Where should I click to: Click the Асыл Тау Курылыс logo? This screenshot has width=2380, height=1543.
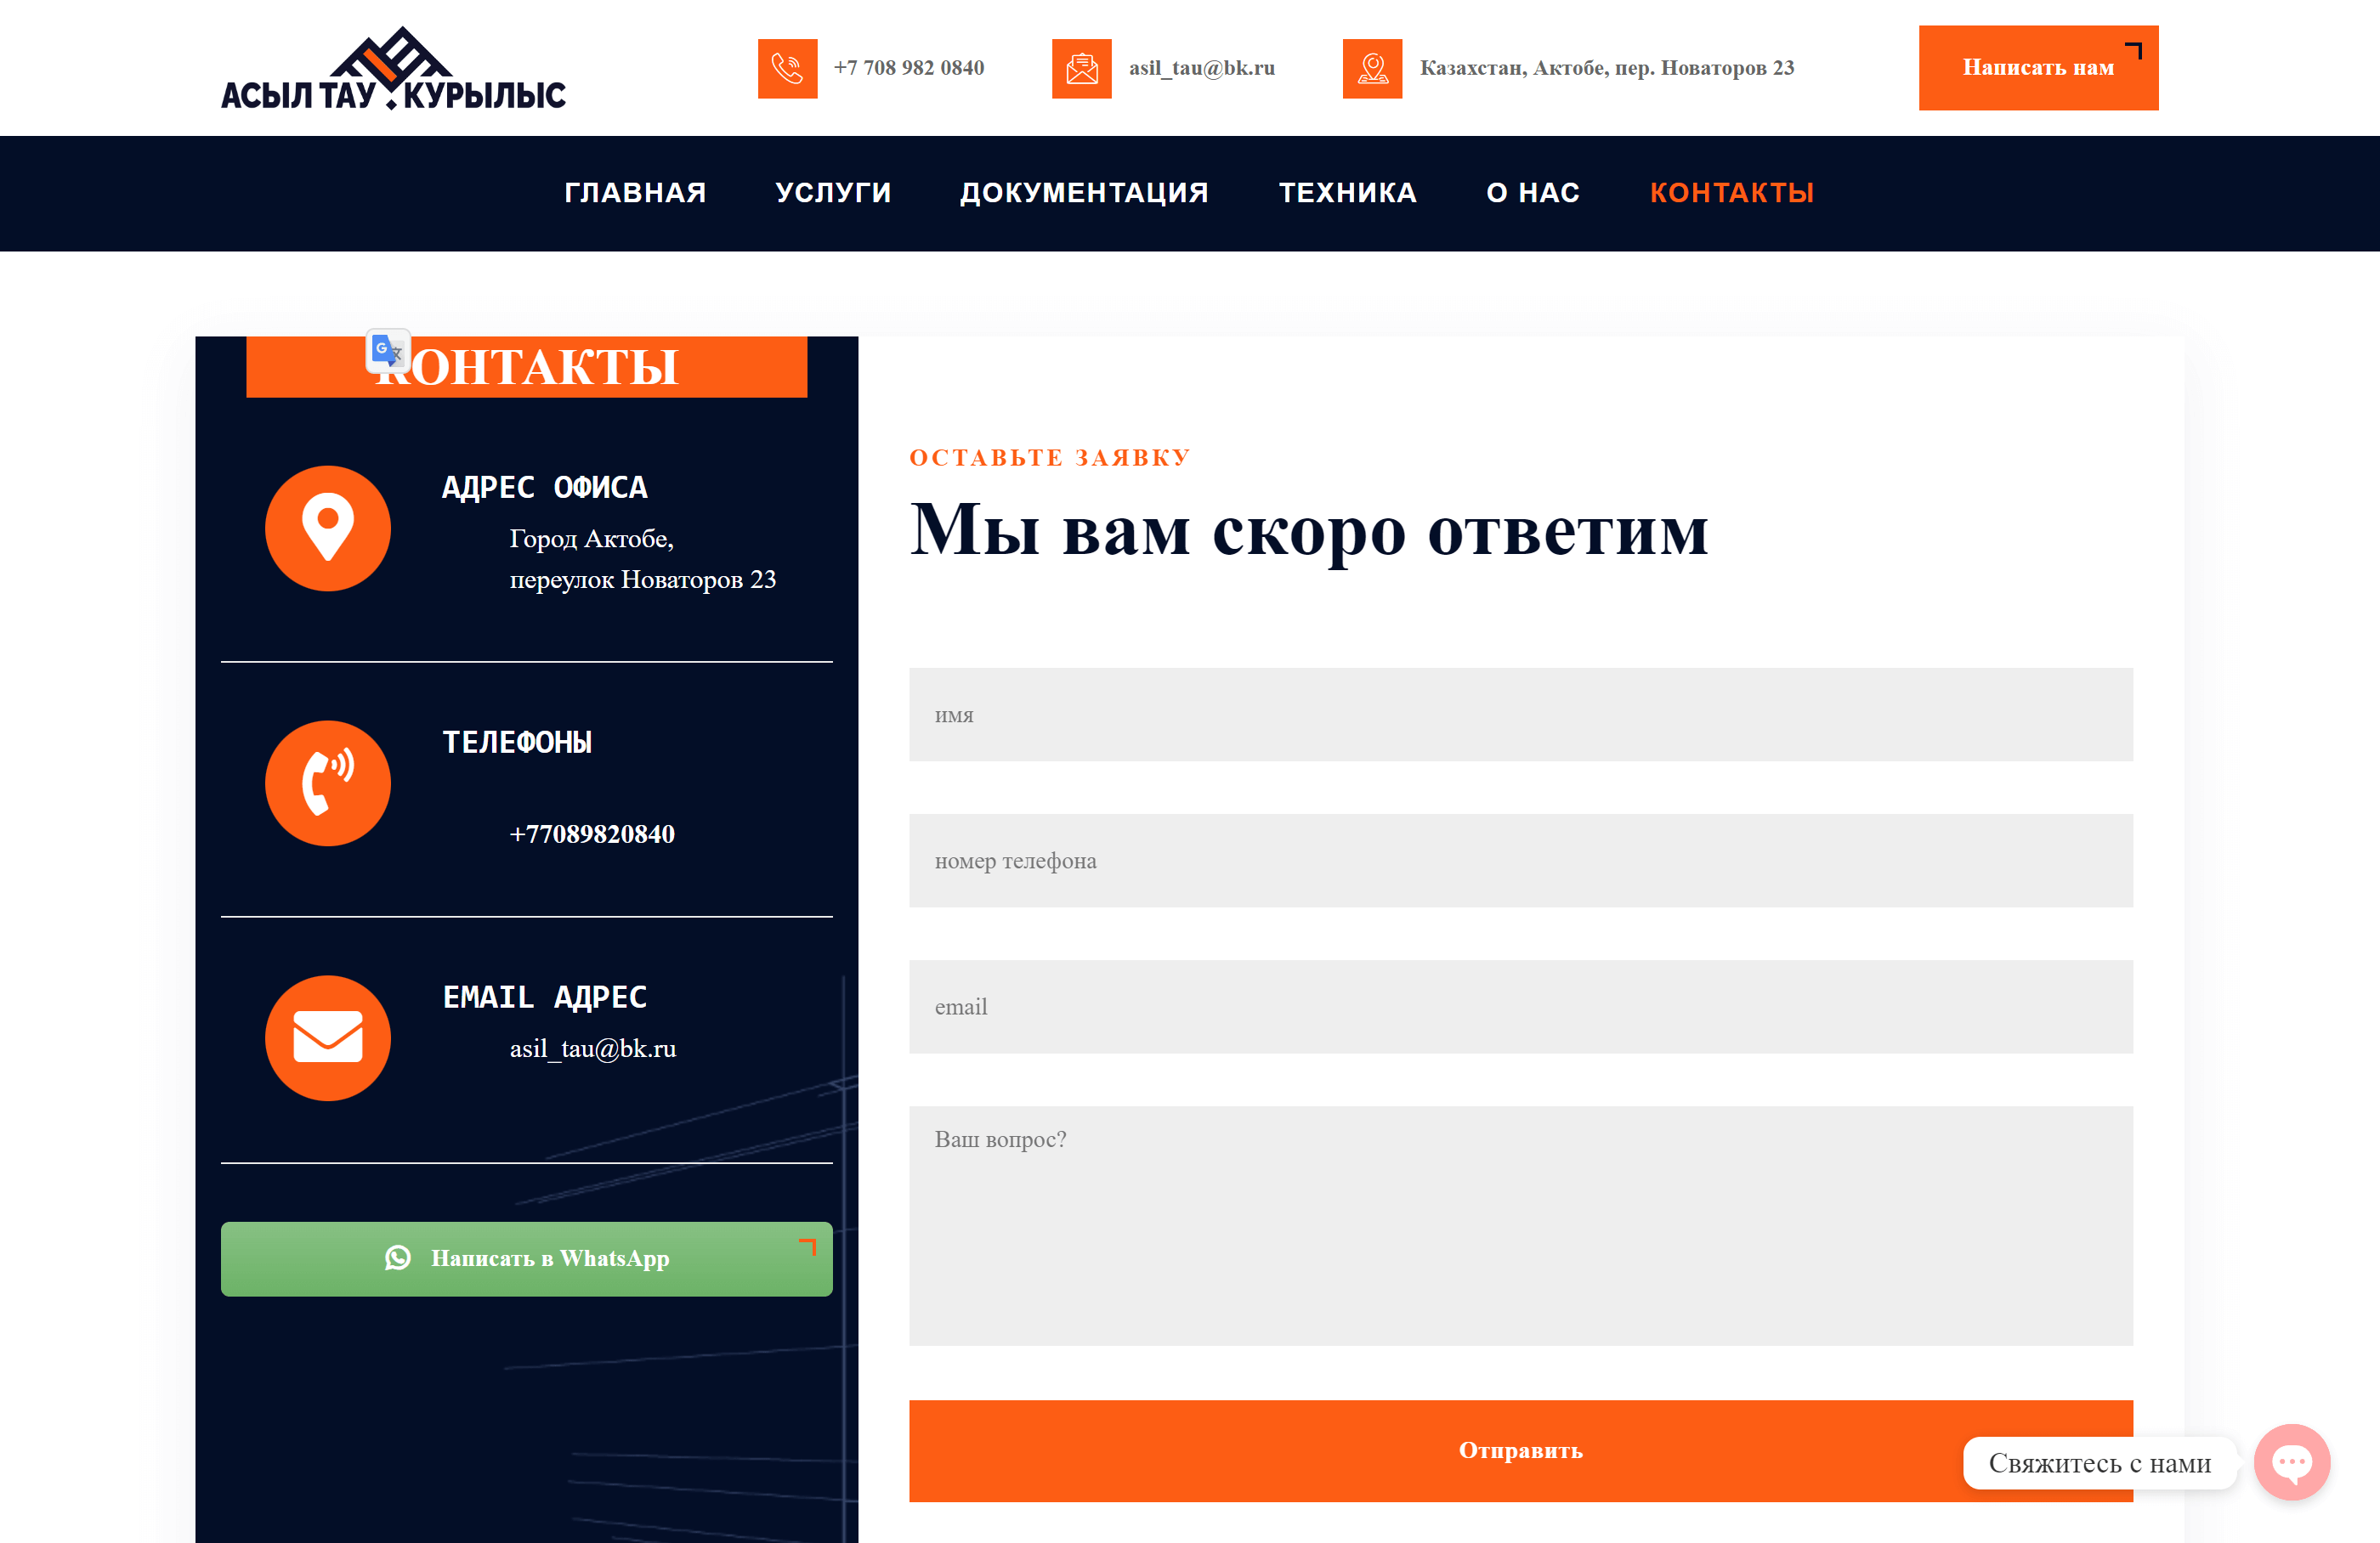393,68
